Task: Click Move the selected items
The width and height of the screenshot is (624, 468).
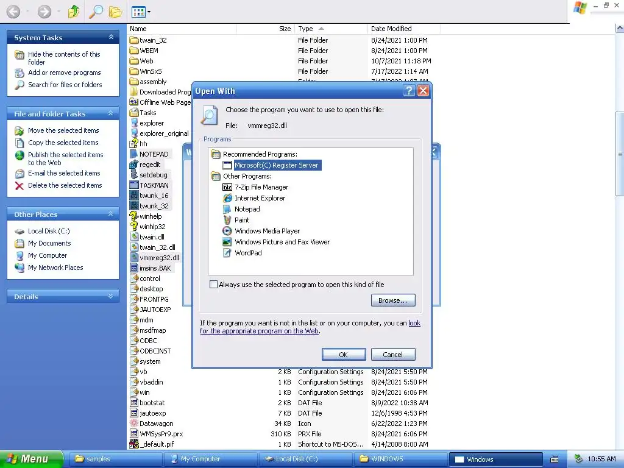Action: 63,130
